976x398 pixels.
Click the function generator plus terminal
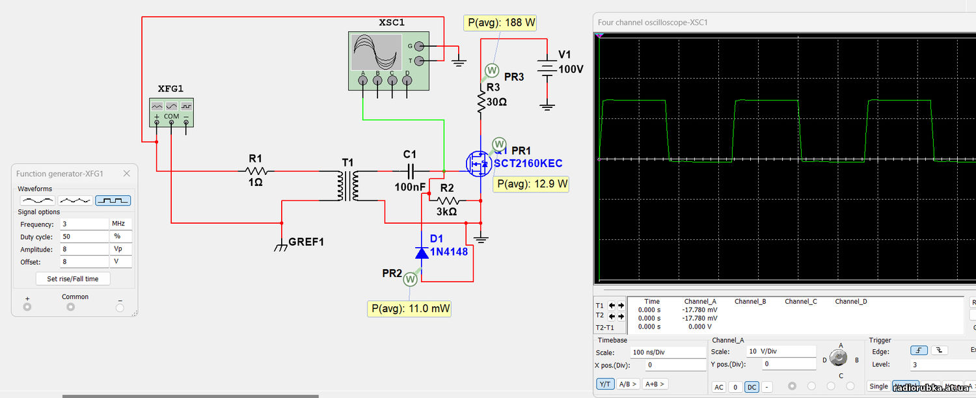coord(27,307)
